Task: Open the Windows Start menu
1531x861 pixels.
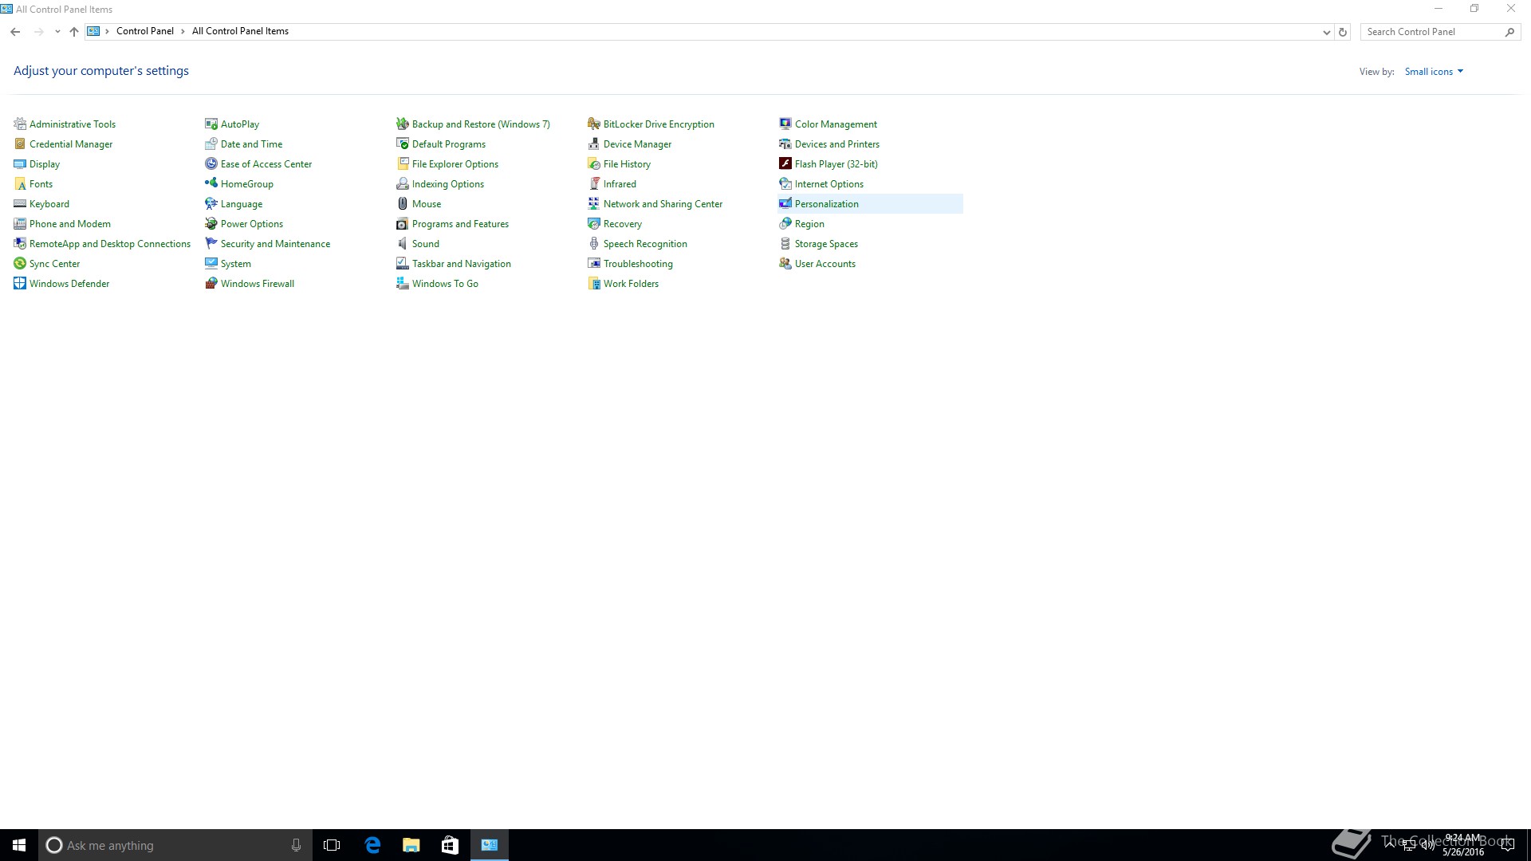Action: click(x=19, y=845)
